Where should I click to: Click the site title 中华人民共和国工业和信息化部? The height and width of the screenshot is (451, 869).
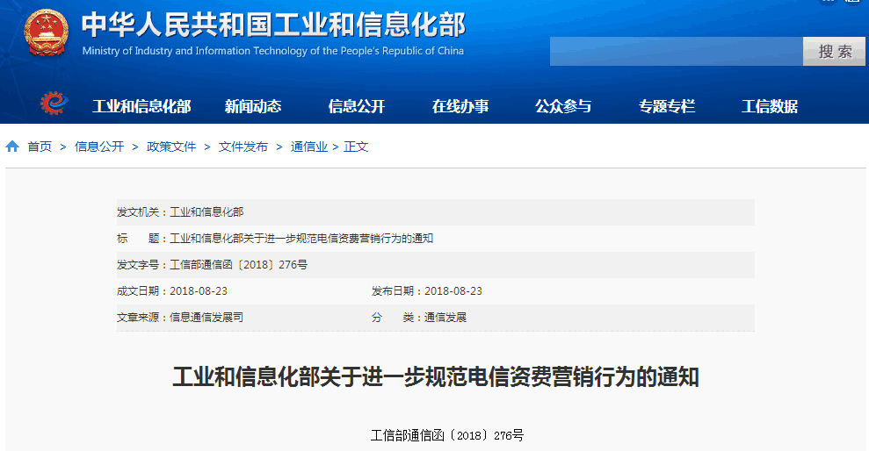coord(274,25)
